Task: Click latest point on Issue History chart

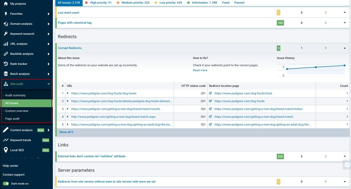Action: [x=345, y=65]
